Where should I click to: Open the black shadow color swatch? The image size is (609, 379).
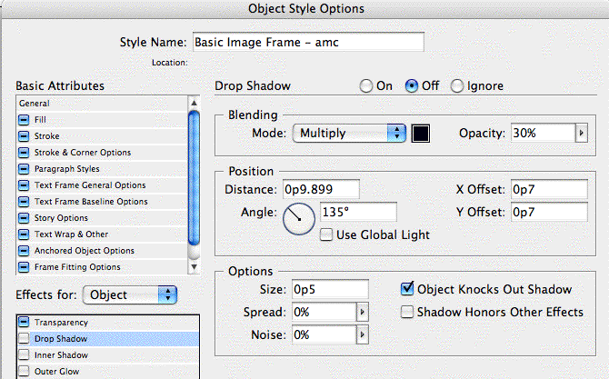point(421,134)
